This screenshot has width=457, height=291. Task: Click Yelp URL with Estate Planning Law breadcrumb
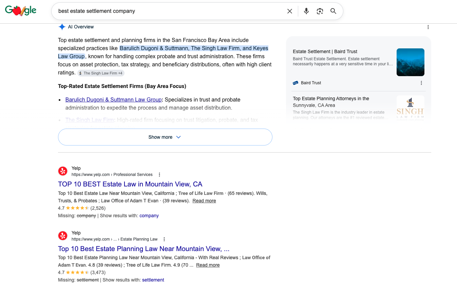115,239
